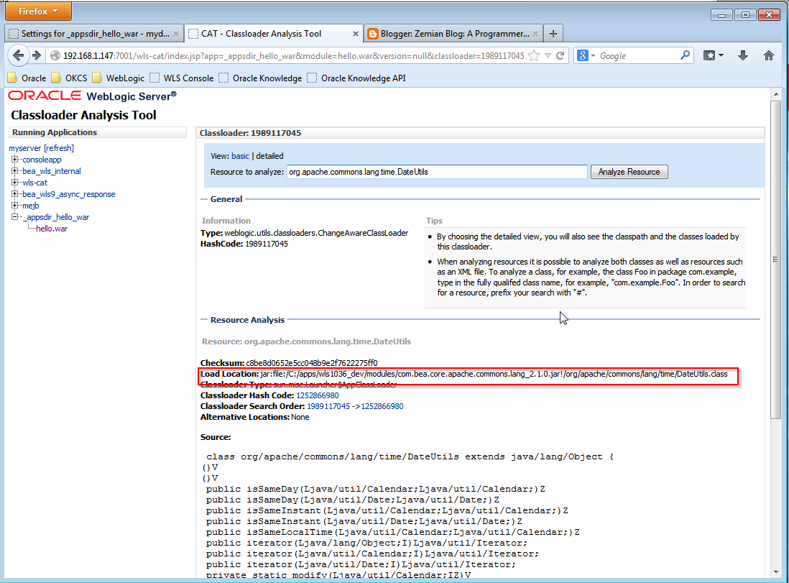
Task: Open the Bookmarks menu button
Action: 714,55
